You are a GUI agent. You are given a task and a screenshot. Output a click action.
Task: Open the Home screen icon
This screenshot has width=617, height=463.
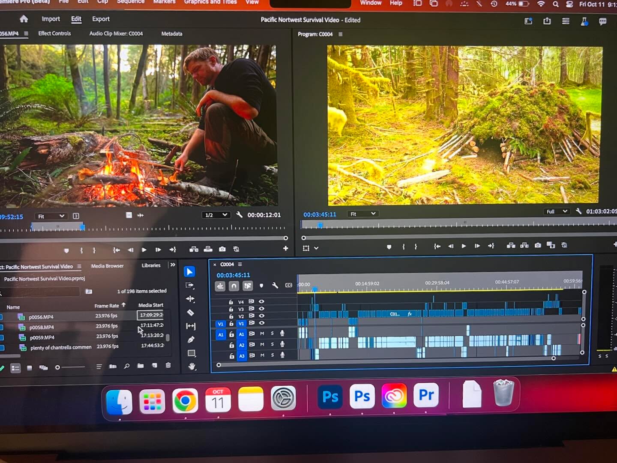pos(24,19)
